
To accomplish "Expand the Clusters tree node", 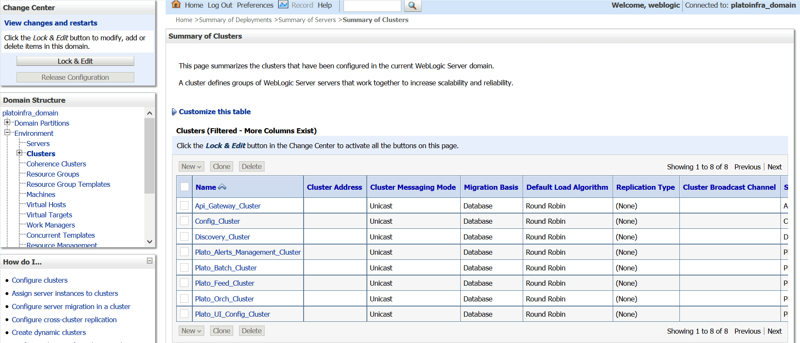I will 19,153.
